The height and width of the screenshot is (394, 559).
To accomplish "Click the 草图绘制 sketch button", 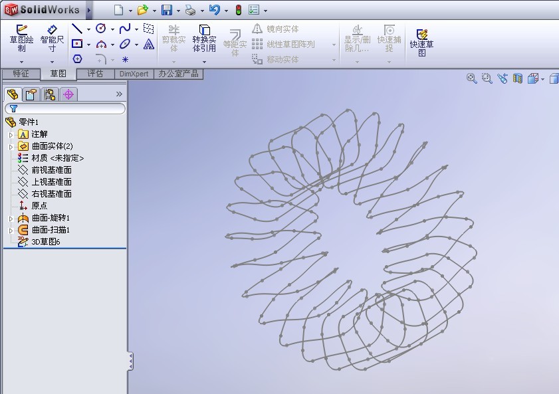I will 21,39.
